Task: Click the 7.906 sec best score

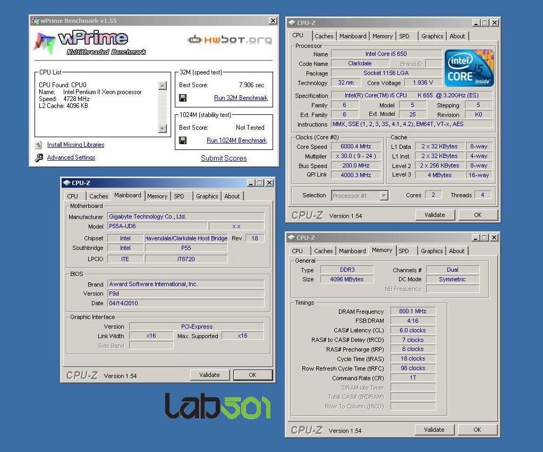Action: click(251, 85)
